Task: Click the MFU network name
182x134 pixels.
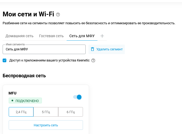Action: [x=12, y=93]
